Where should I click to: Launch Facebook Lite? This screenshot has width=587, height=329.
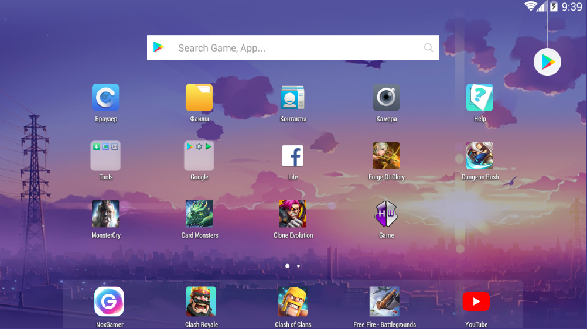tap(293, 156)
